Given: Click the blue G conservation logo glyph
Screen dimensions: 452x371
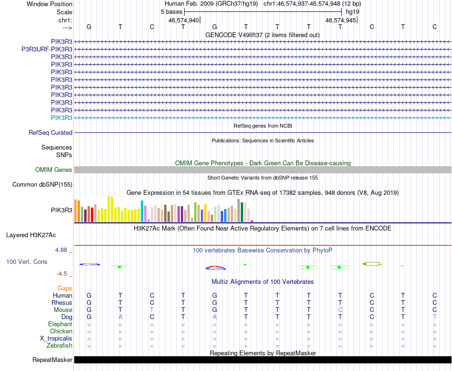Looking at the screenshot, I should pos(89,264).
